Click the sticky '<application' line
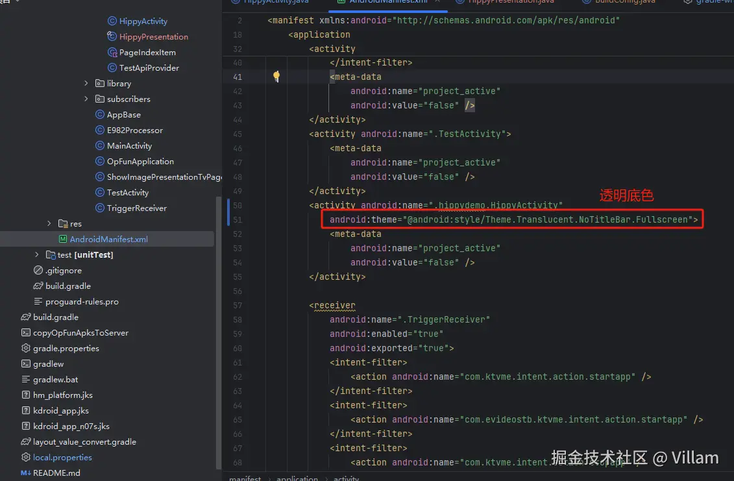Image resolution: width=734 pixels, height=481 pixels. coord(319,34)
